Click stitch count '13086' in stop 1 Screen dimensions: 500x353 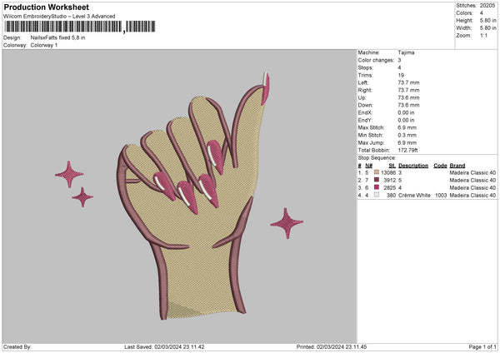(x=388, y=172)
